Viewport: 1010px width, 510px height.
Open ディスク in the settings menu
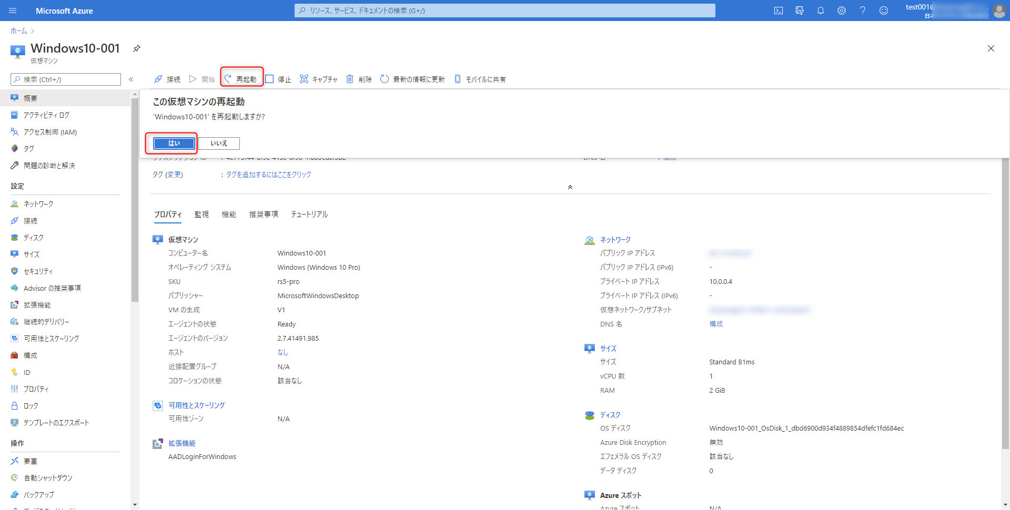65,238
